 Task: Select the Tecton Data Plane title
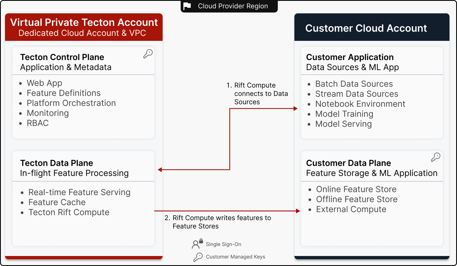coord(57,163)
